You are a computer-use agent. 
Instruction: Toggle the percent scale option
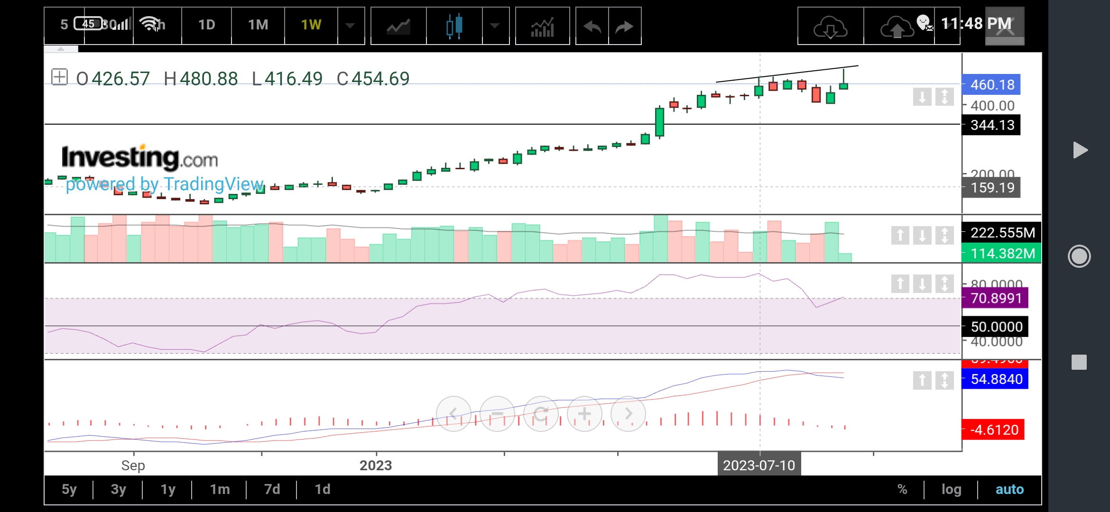pos(902,489)
